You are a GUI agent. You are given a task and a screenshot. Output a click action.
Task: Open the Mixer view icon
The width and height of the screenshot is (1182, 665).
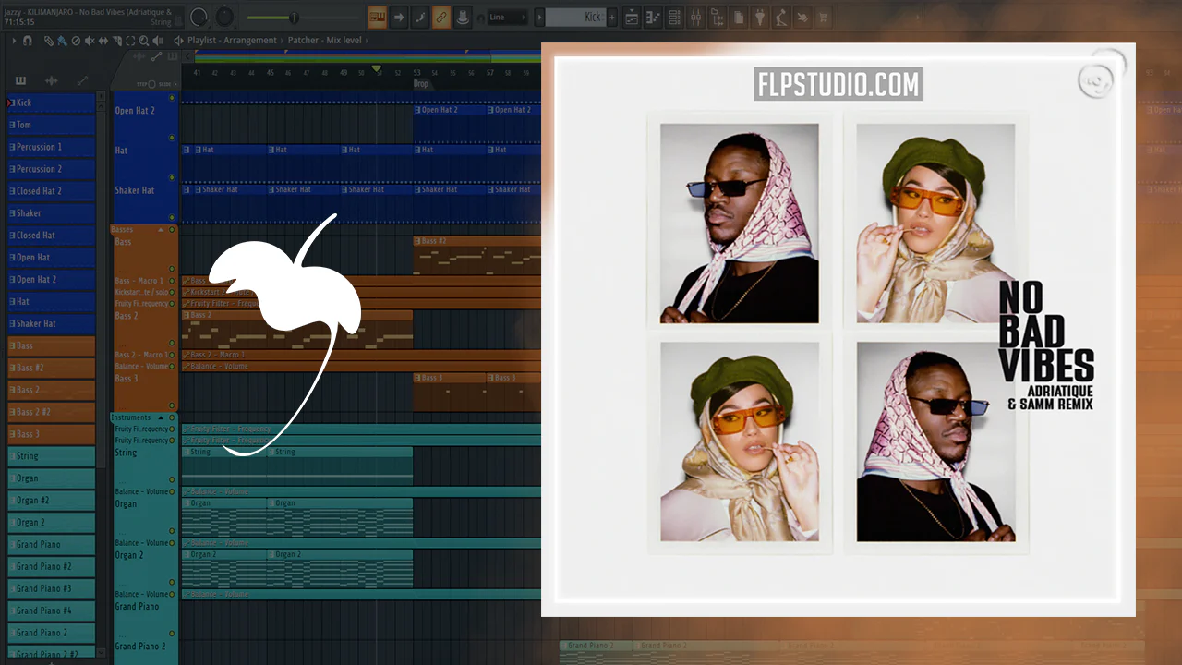pos(696,17)
